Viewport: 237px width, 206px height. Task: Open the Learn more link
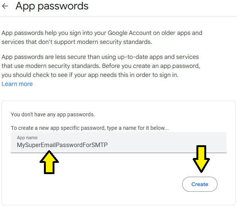[17, 84]
